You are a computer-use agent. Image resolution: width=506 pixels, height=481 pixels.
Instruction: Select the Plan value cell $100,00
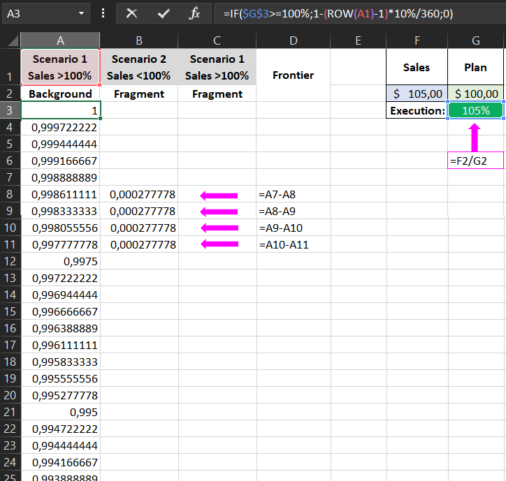pos(476,94)
